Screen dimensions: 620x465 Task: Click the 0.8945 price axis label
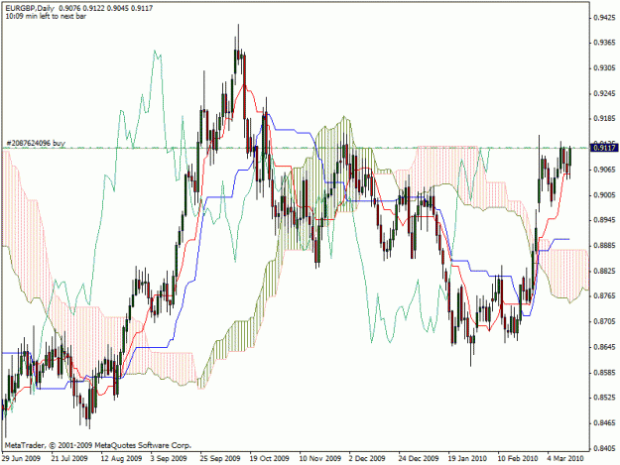(605, 220)
